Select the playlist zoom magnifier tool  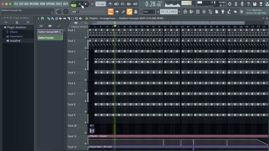tap(76, 18)
